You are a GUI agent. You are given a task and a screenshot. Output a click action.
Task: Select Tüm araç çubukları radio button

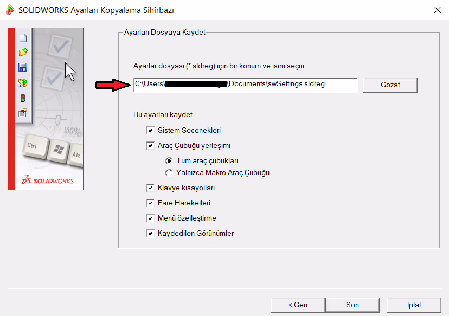[169, 161]
